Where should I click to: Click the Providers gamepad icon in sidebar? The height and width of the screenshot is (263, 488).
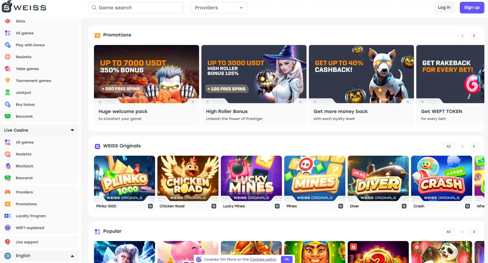click(x=8, y=192)
